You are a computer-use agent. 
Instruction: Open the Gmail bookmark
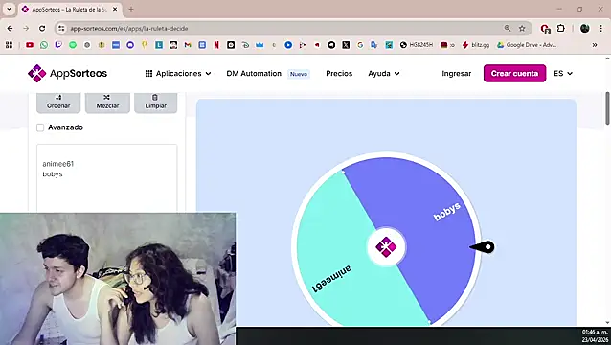pyautogui.click(x=188, y=45)
